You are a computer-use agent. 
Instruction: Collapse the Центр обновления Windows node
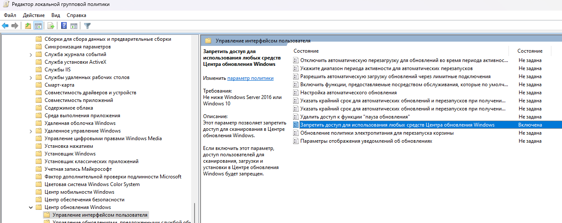(31, 207)
